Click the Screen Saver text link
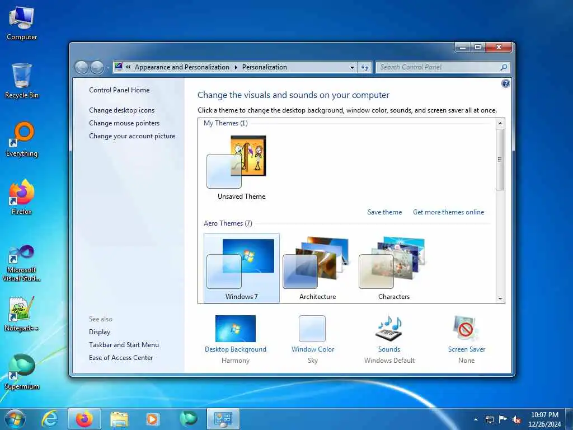573x430 pixels. (467, 349)
